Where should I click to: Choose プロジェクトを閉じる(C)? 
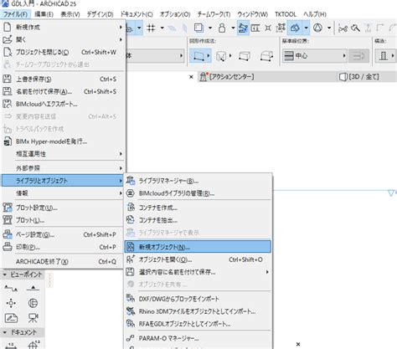click(63, 52)
